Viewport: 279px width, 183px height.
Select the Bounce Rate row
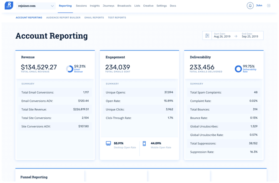[x=224, y=118]
